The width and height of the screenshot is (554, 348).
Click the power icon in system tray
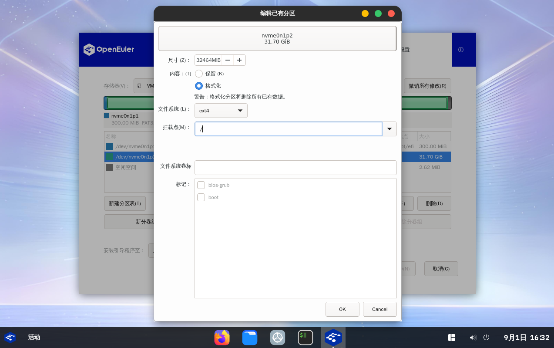coord(487,338)
